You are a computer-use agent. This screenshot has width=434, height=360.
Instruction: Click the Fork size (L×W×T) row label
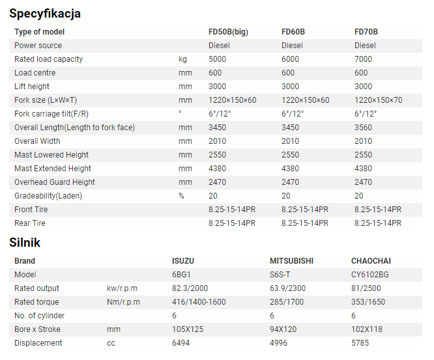tap(46, 100)
